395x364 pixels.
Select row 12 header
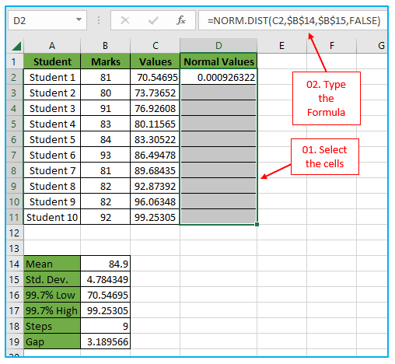[15, 233]
